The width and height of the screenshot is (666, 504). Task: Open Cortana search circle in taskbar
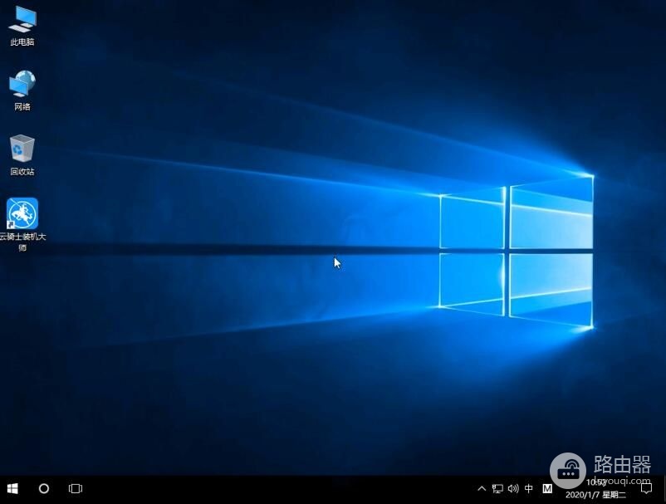coord(44,489)
